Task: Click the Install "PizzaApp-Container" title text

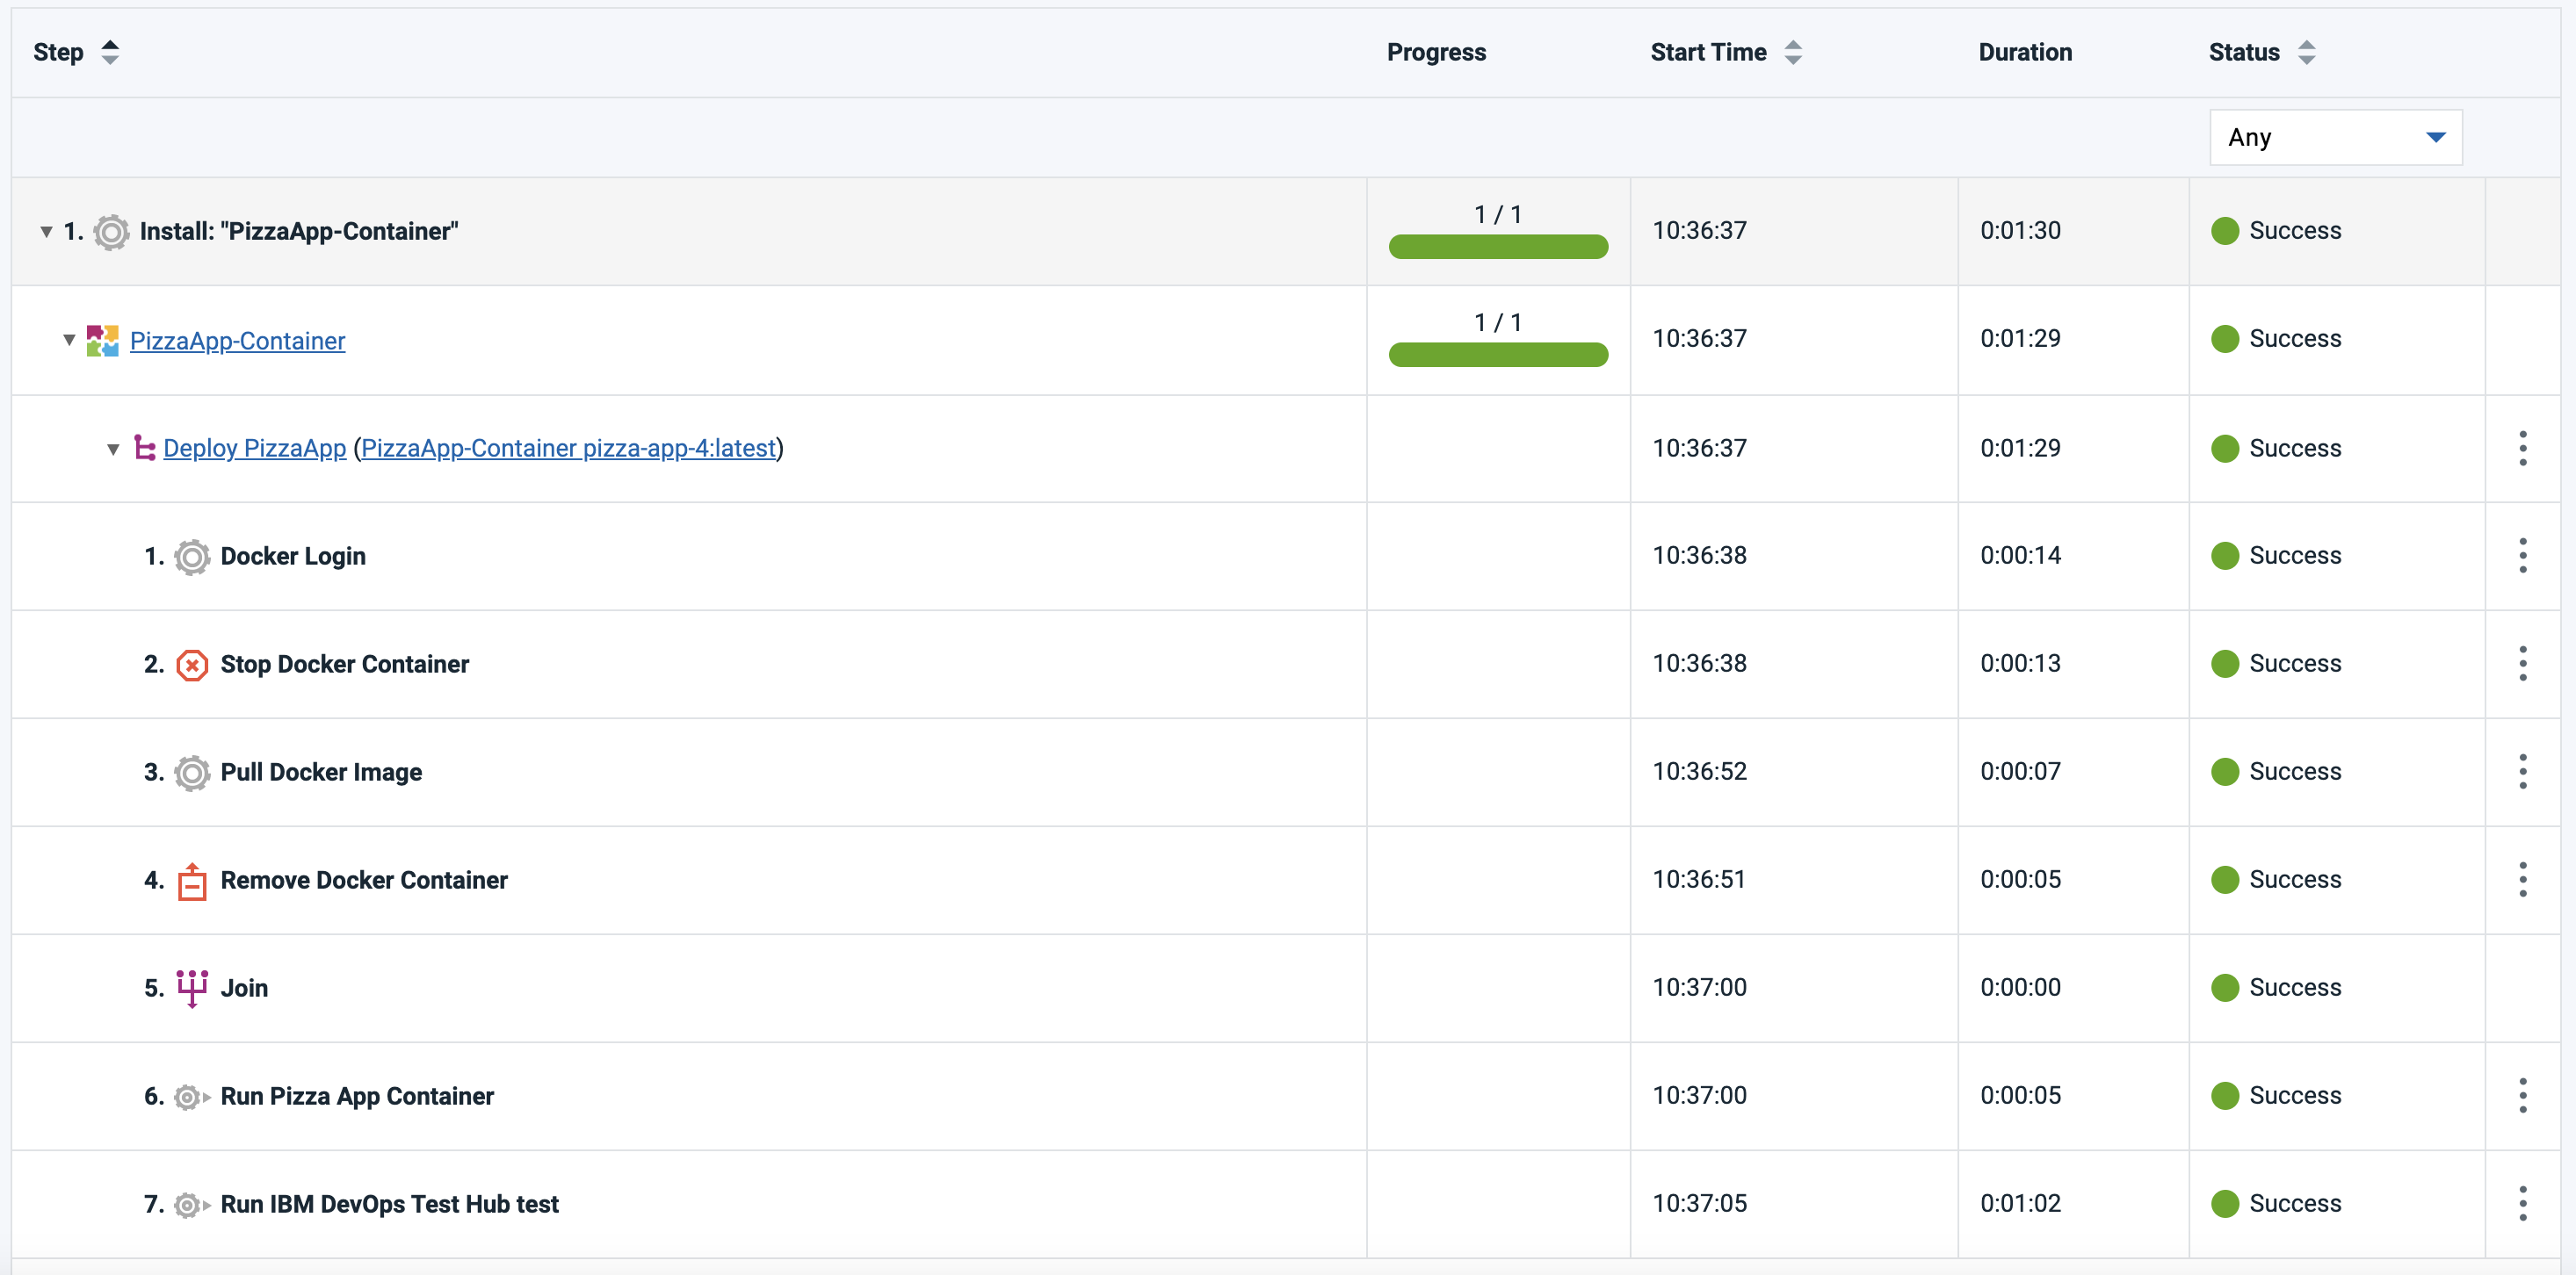Action: tap(299, 232)
